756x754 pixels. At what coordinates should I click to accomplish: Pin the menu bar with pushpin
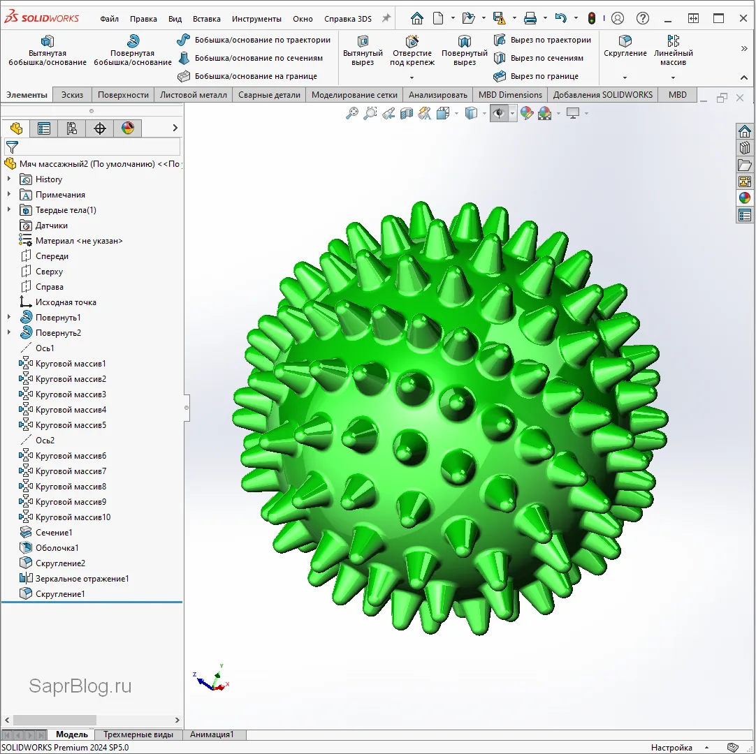click(386, 19)
